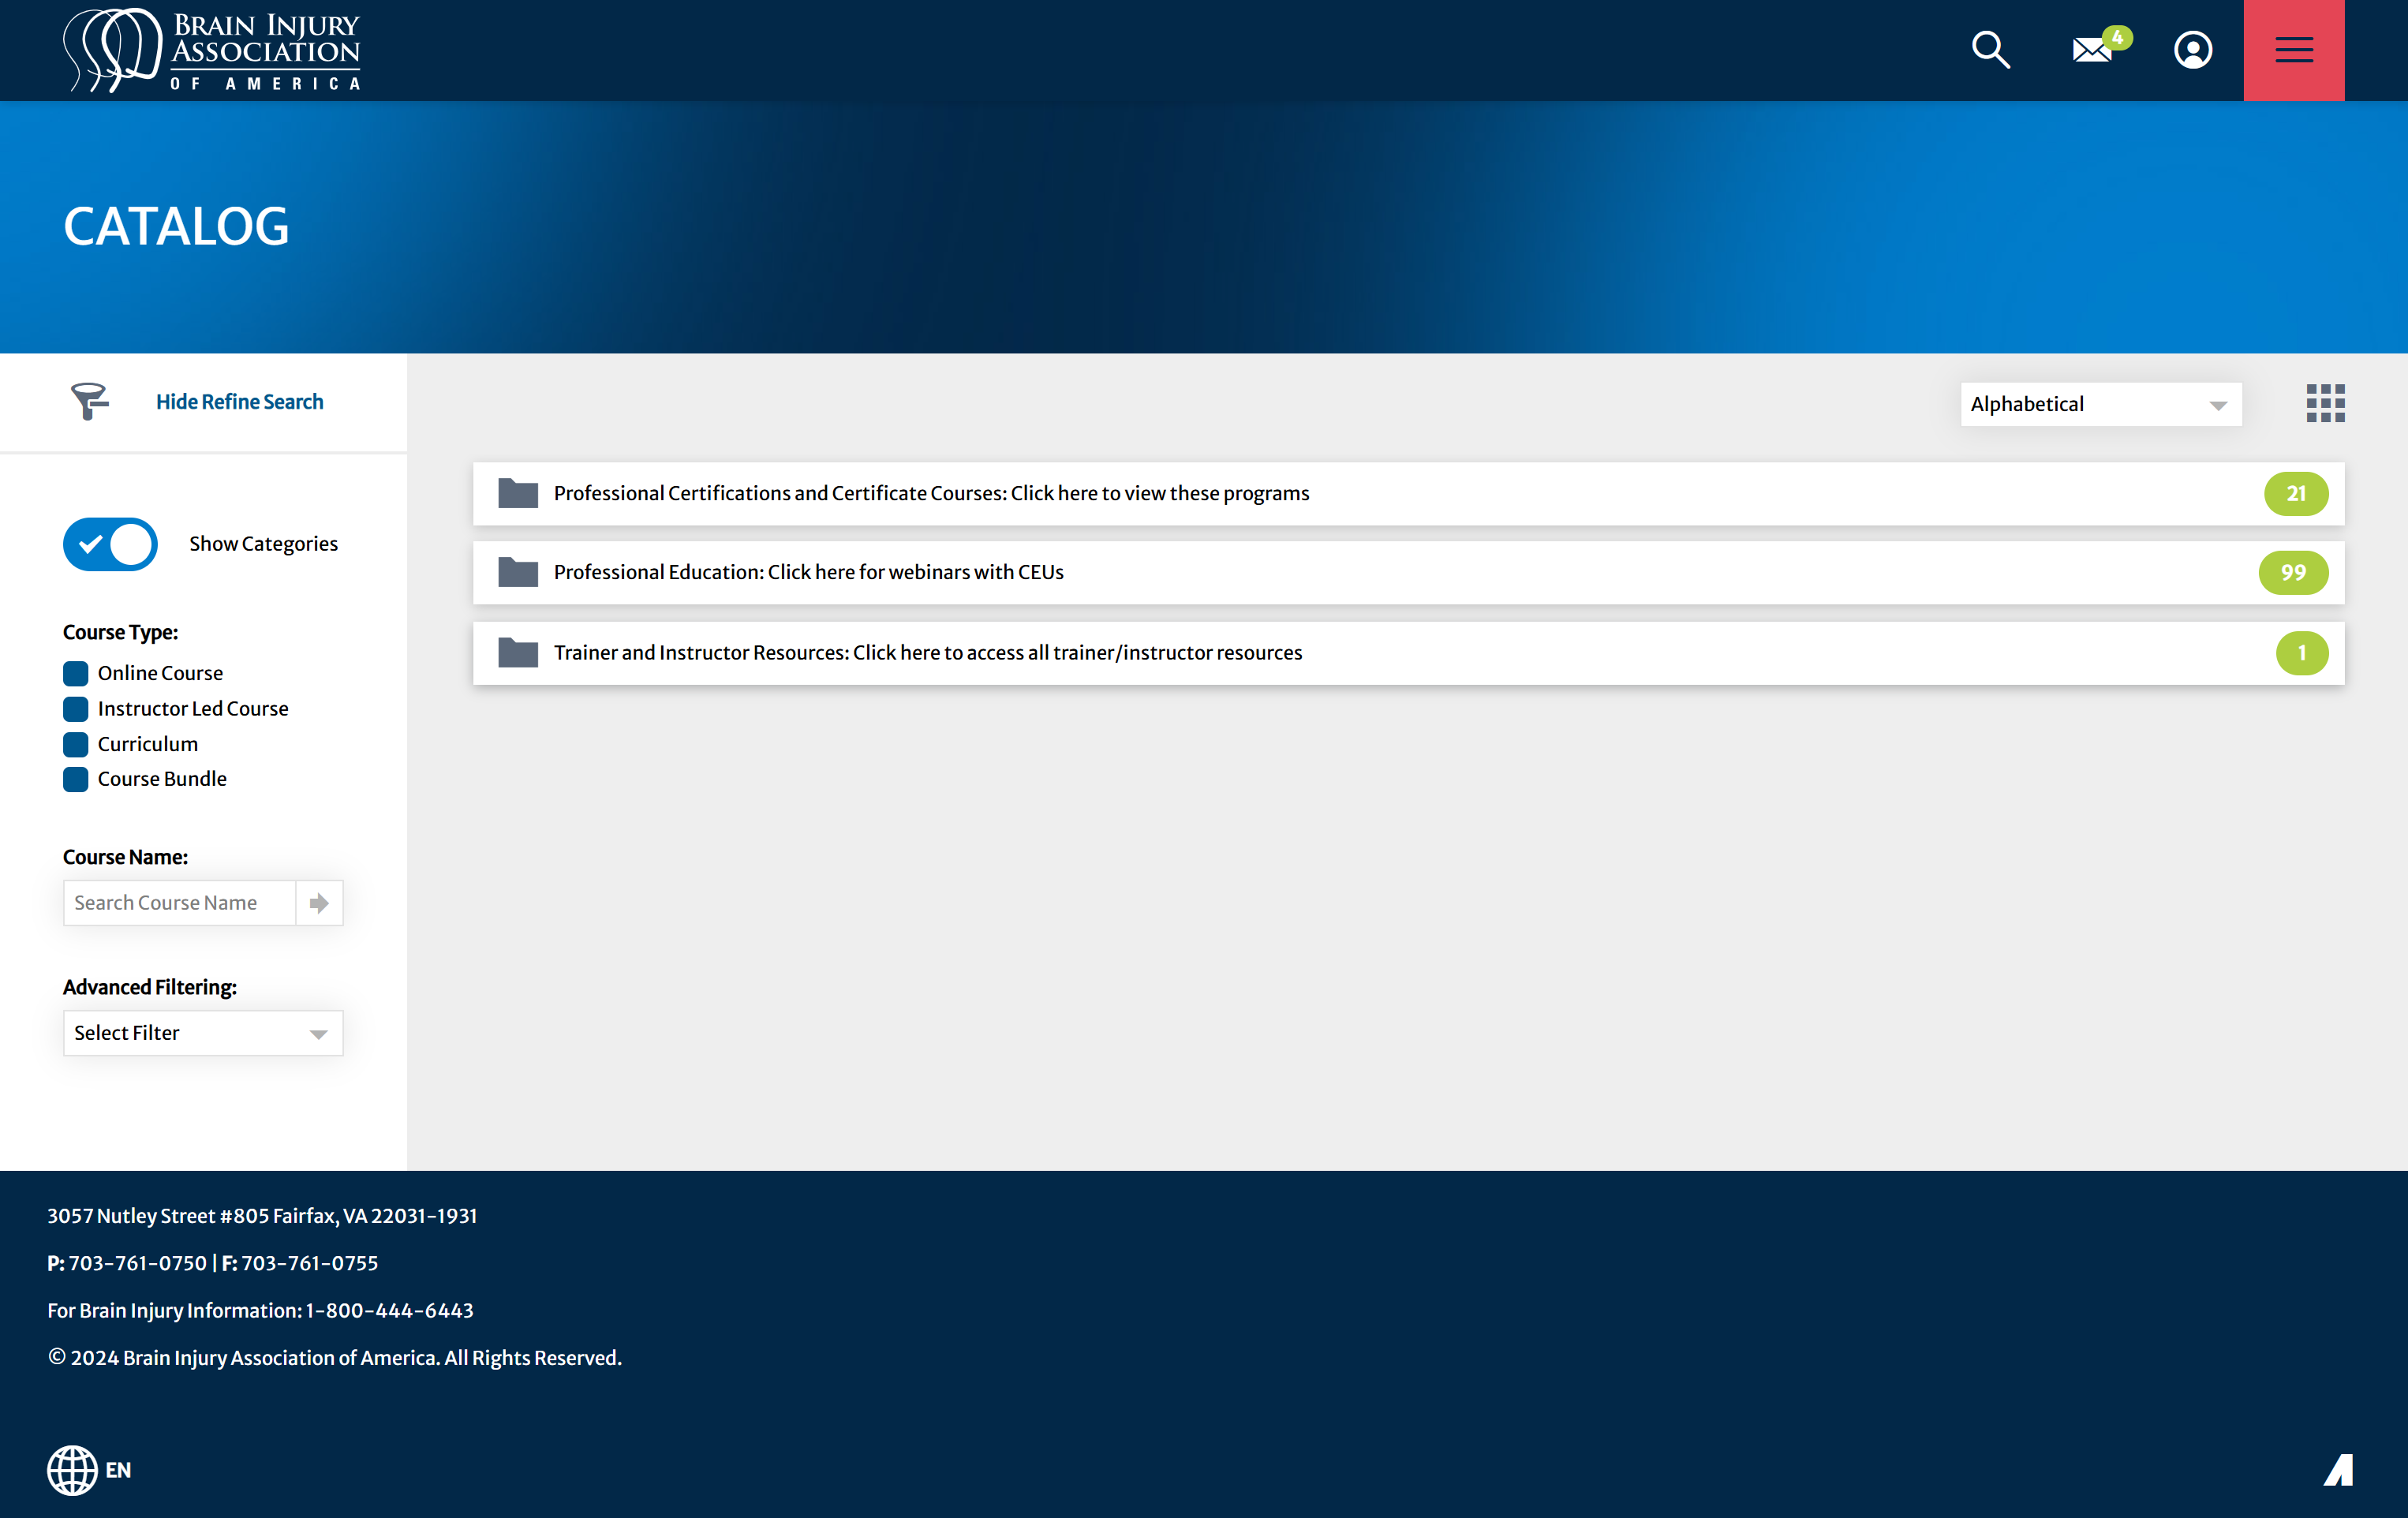The width and height of the screenshot is (2408, 1518).
Task: Open Trainer and Instructor Resources category
Action: click(x=1408, y=653)
